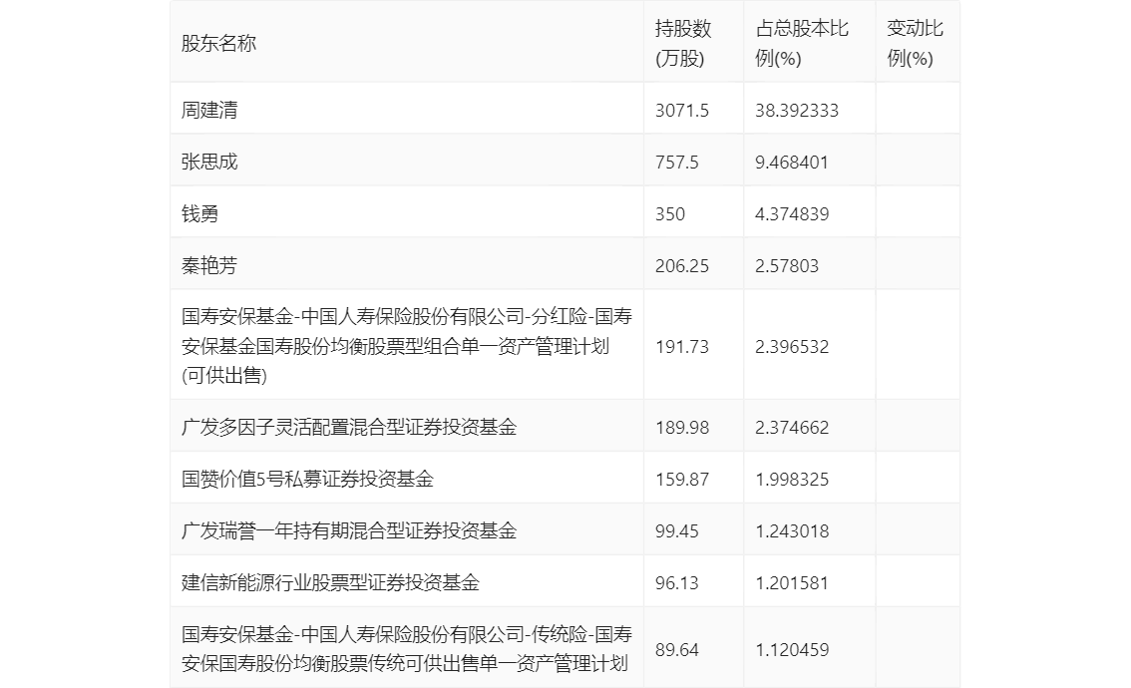Click the percentage 1.120459
1131x688 pixels.
point(792,650)
